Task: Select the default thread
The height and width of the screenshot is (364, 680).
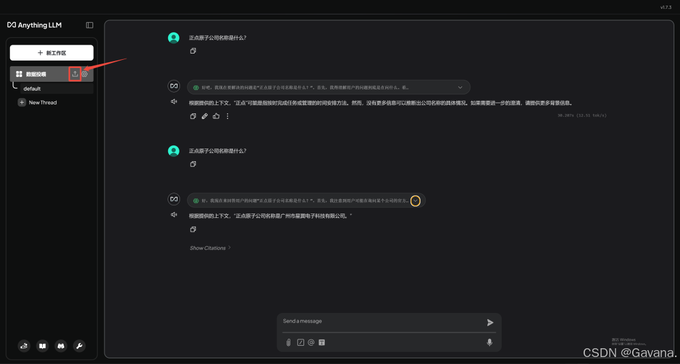Action: coord(57,89)
